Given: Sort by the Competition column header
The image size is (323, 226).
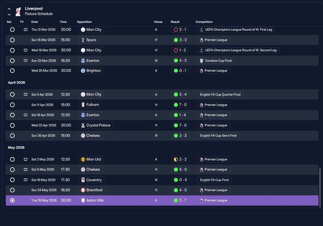Looking at the screenshot, I should 204,22.
